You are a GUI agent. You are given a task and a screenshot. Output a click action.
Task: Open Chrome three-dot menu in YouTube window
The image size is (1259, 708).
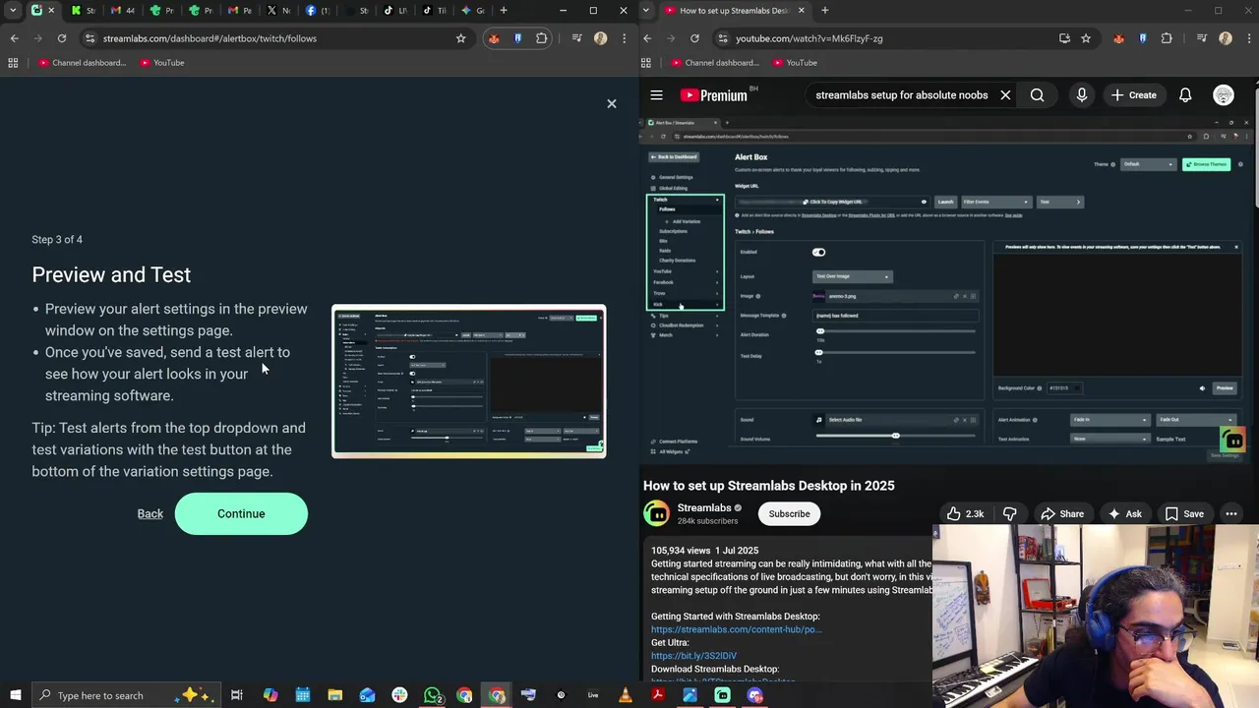point(1249,38)
